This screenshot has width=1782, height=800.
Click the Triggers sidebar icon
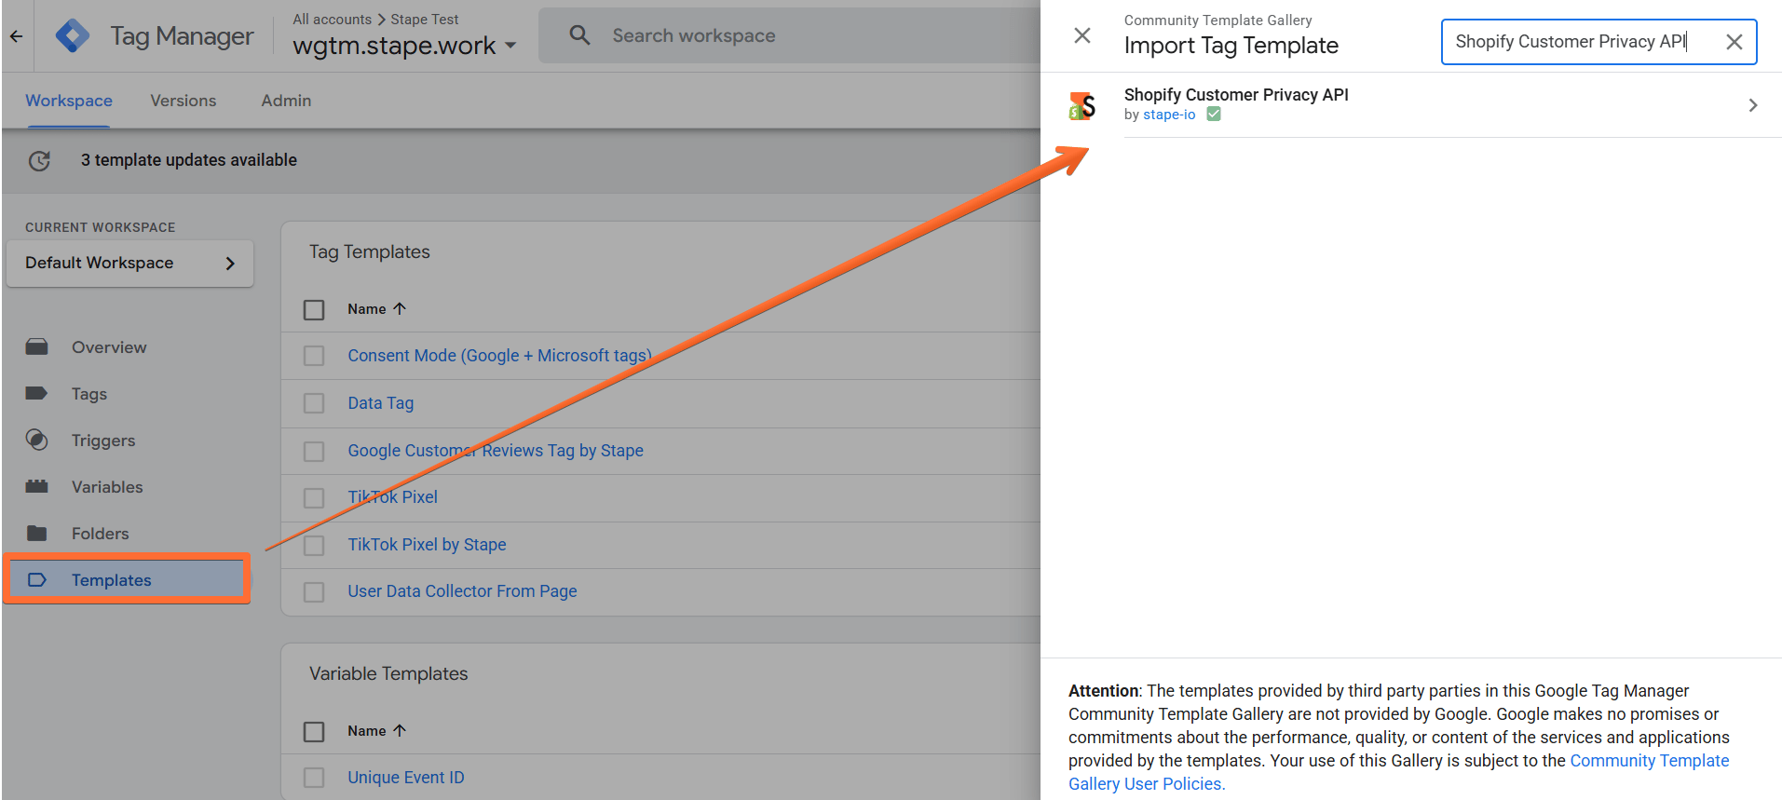click(x=37, y=441)
